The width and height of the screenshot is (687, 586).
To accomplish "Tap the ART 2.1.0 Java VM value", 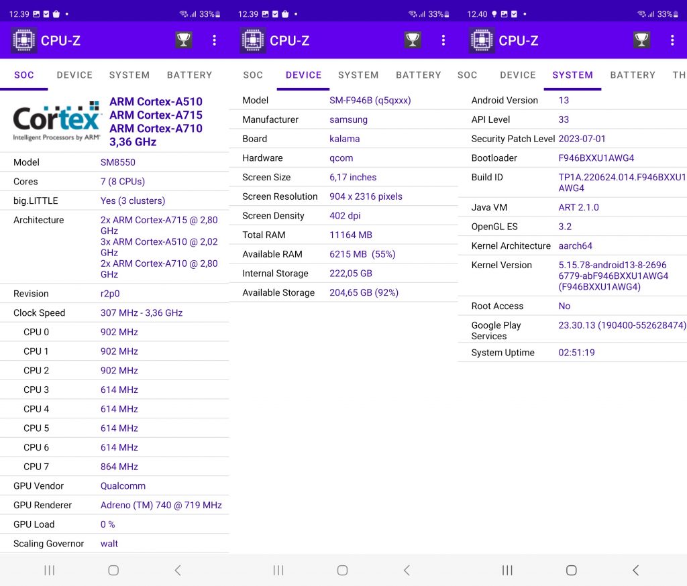I will pos(578,207).
